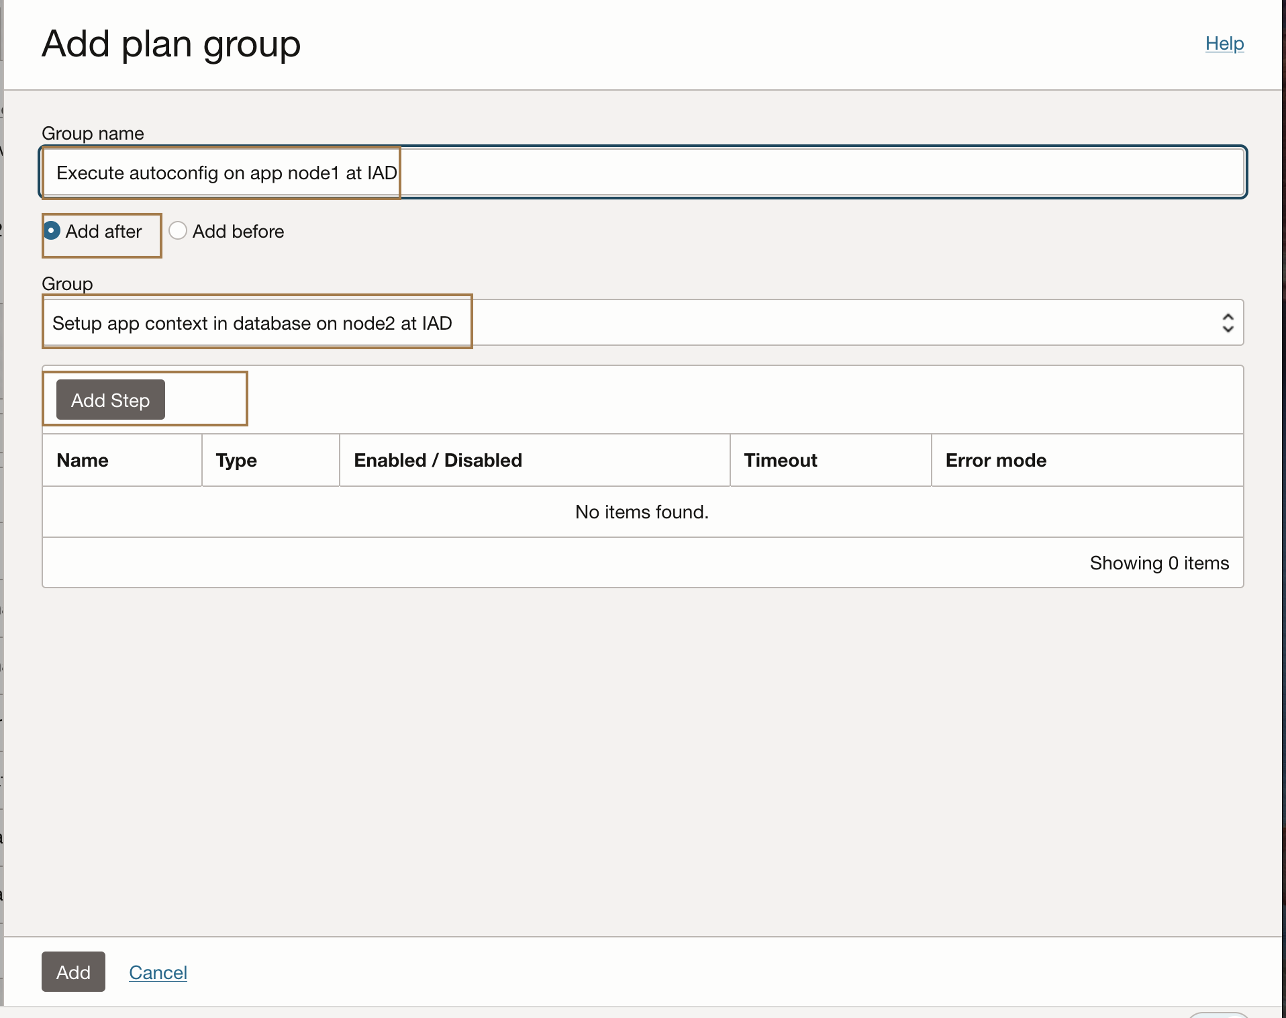Select the Add after radio button

52,231
